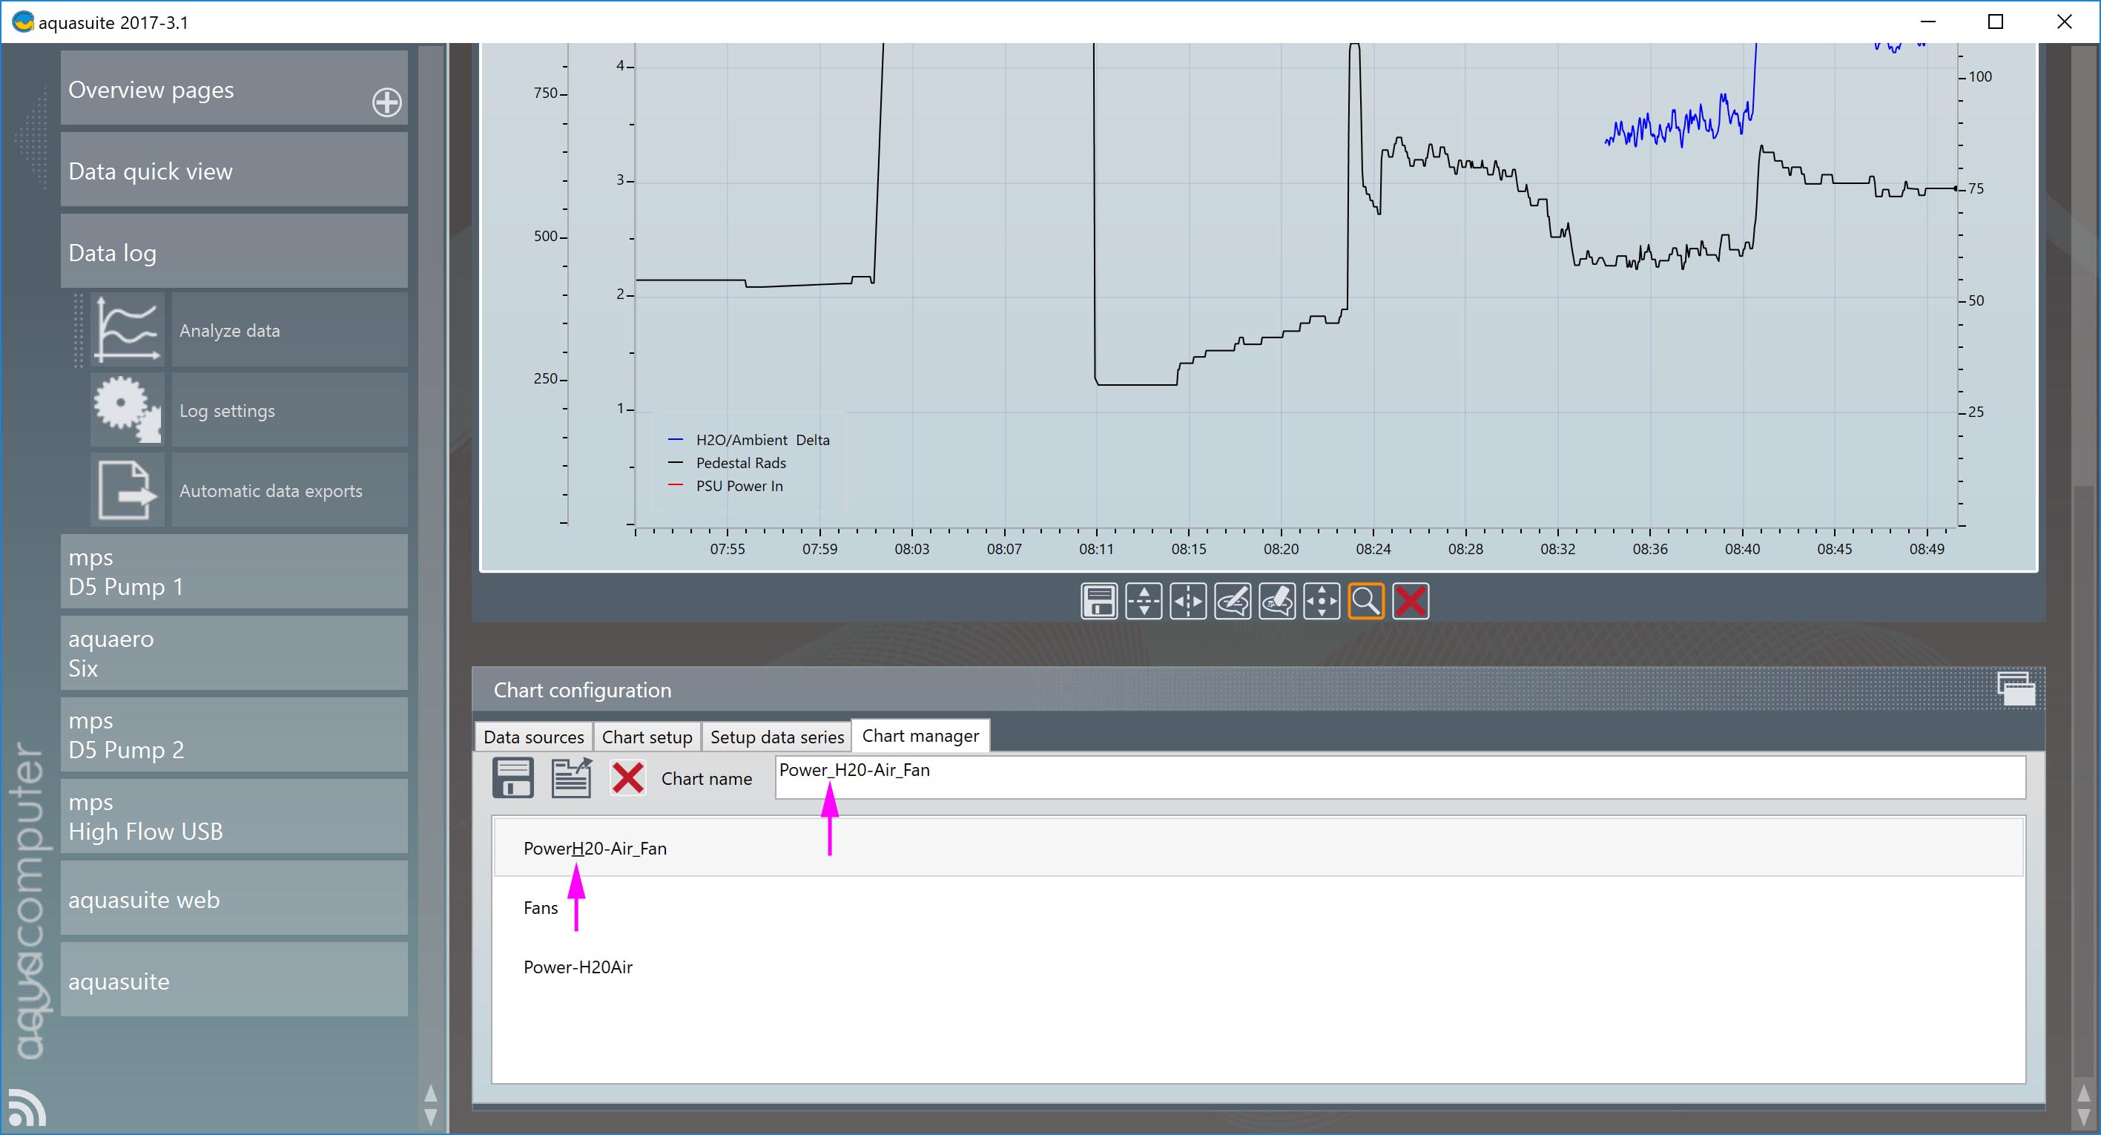Click the save chart icon below the graph
The height and width of the screenshot is (1135, 2101).
tap(1098, 602)
